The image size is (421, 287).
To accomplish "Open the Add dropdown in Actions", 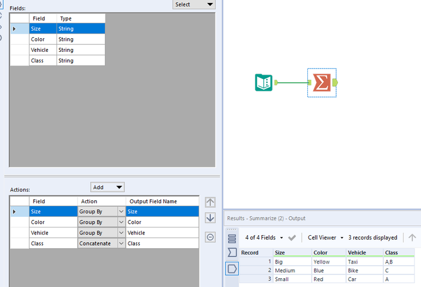I will click(x=107, y=187).
